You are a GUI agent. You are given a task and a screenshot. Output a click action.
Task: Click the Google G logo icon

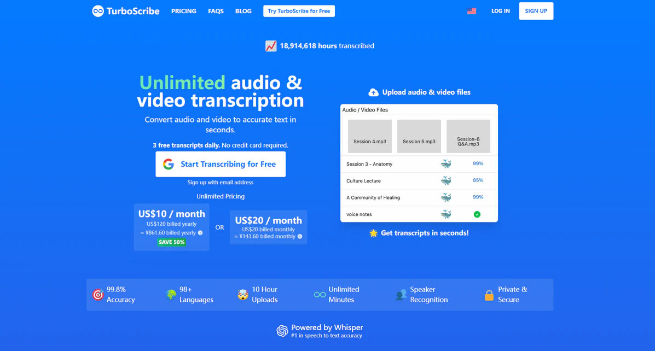pyautogui.click(x=169, y=164)
